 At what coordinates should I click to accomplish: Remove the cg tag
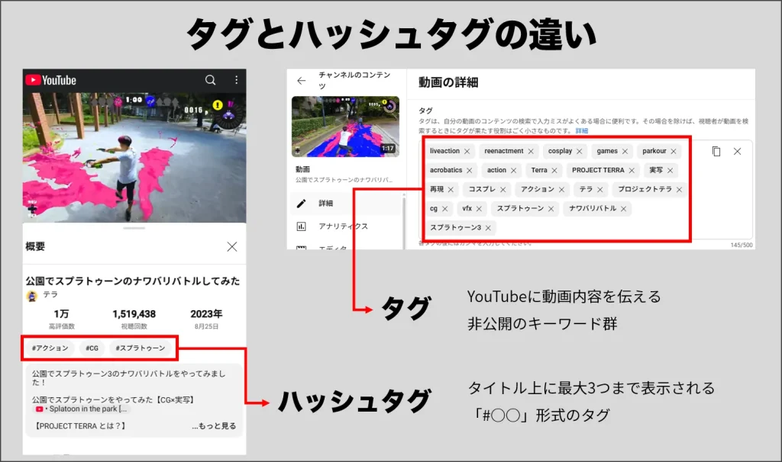pos(445,209)
